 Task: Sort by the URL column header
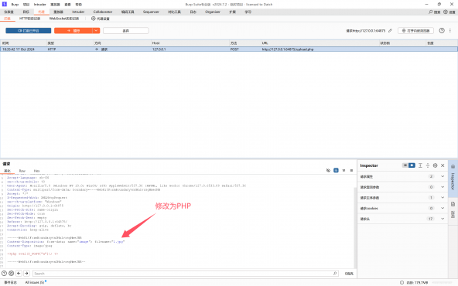pyautogui.click(x=320, y=43)
